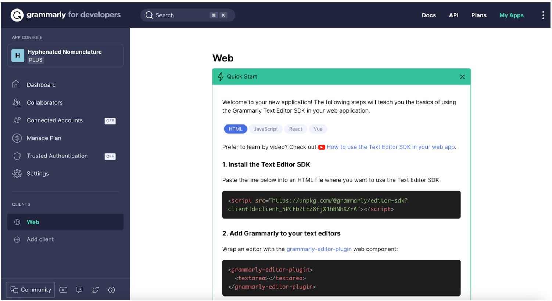Open Collaborators page
Screen dimensions: 552x301
click(44, 102)
